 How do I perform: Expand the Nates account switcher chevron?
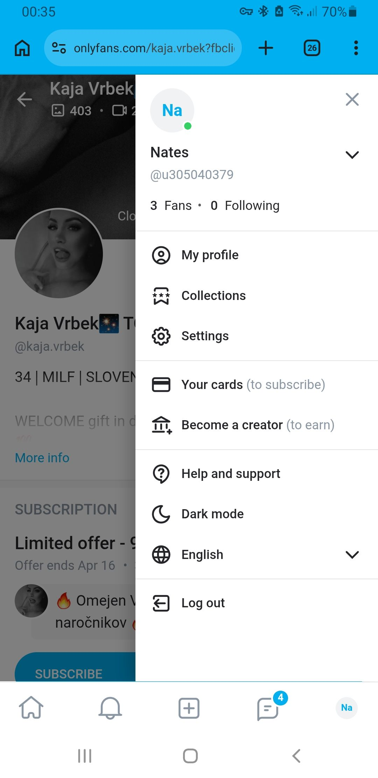pos(352,155)
